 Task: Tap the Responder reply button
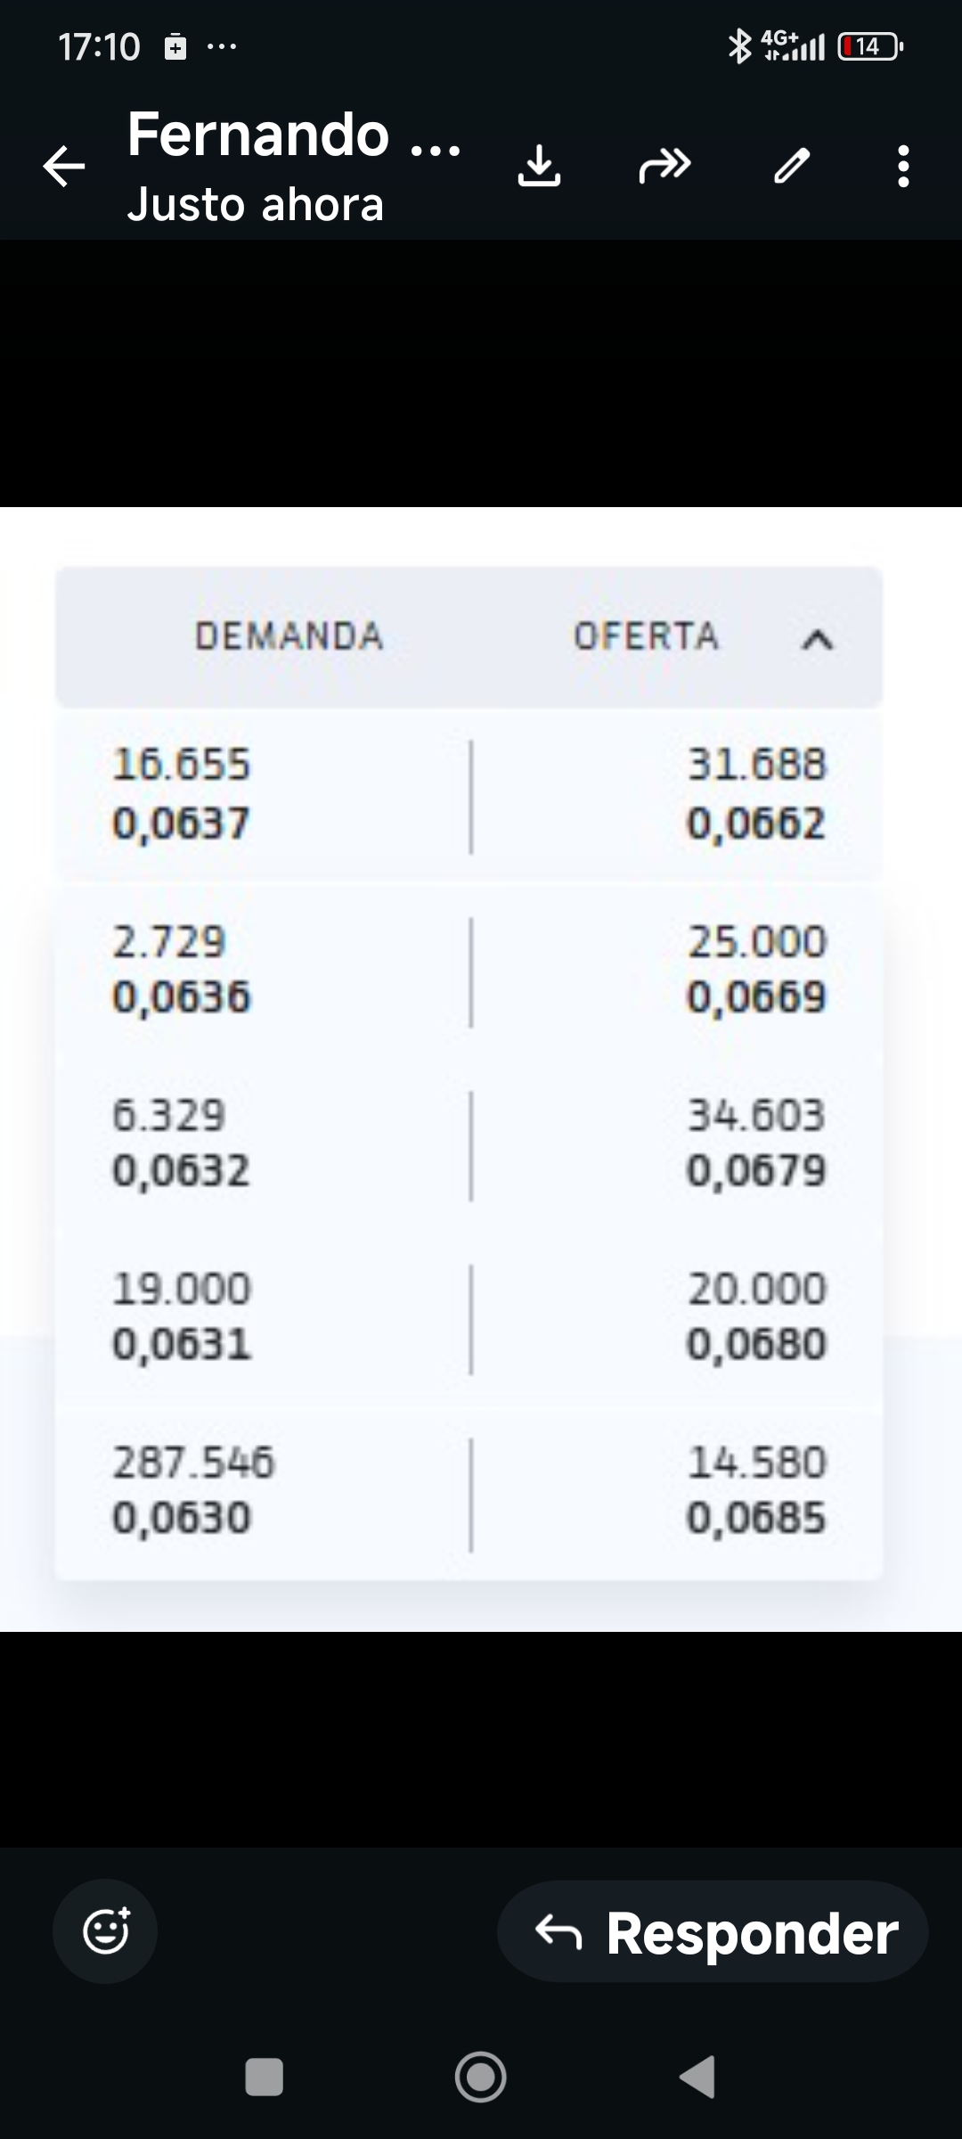click(713, 1932)
